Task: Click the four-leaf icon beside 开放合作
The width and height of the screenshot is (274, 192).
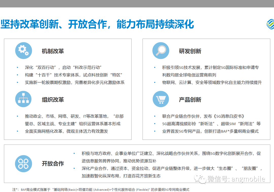Action: [x=23, y=164]
